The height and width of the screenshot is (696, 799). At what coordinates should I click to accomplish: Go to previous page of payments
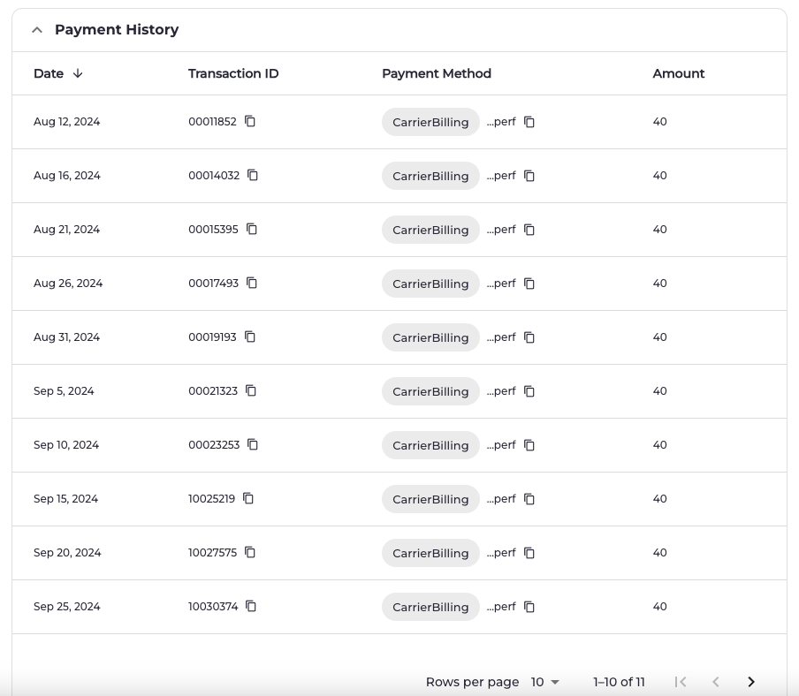pyautogui.click(x=715, y=682)
